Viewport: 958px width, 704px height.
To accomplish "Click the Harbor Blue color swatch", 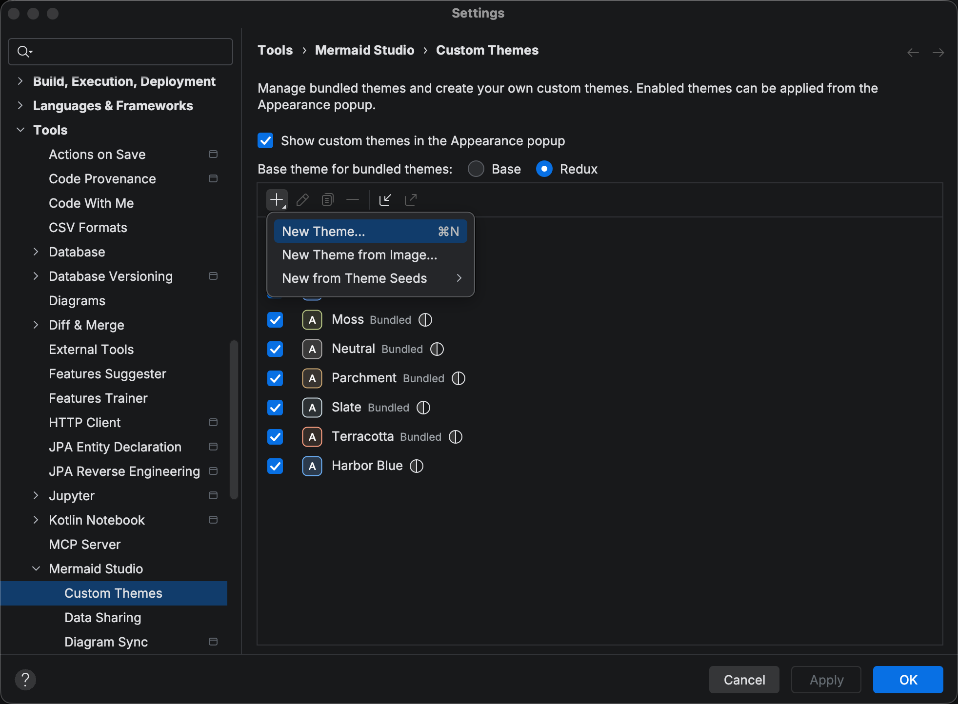I will pos(312,466).
